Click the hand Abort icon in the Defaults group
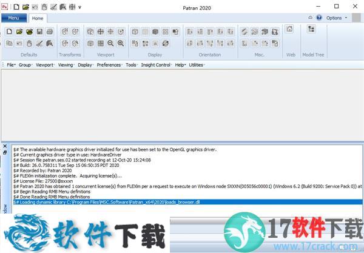Image resolution: width=364 pixels, height=253 pixels. click(30, 43)
